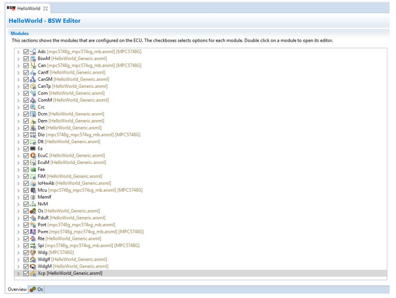Image resolution: width=396 pixels, height=298 pixels.
Task: Expand the Os module tree node
Action: (18, 211)
